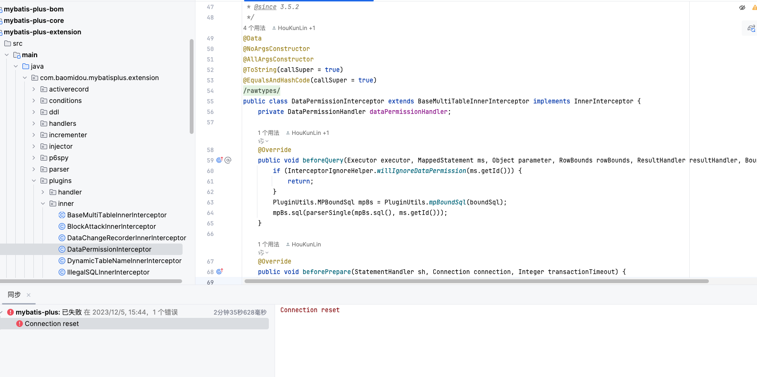Click BaseMultiTableInnerInterceptor in the class declaration
This screenshot has width=757, height=377.
pos(473,101)
